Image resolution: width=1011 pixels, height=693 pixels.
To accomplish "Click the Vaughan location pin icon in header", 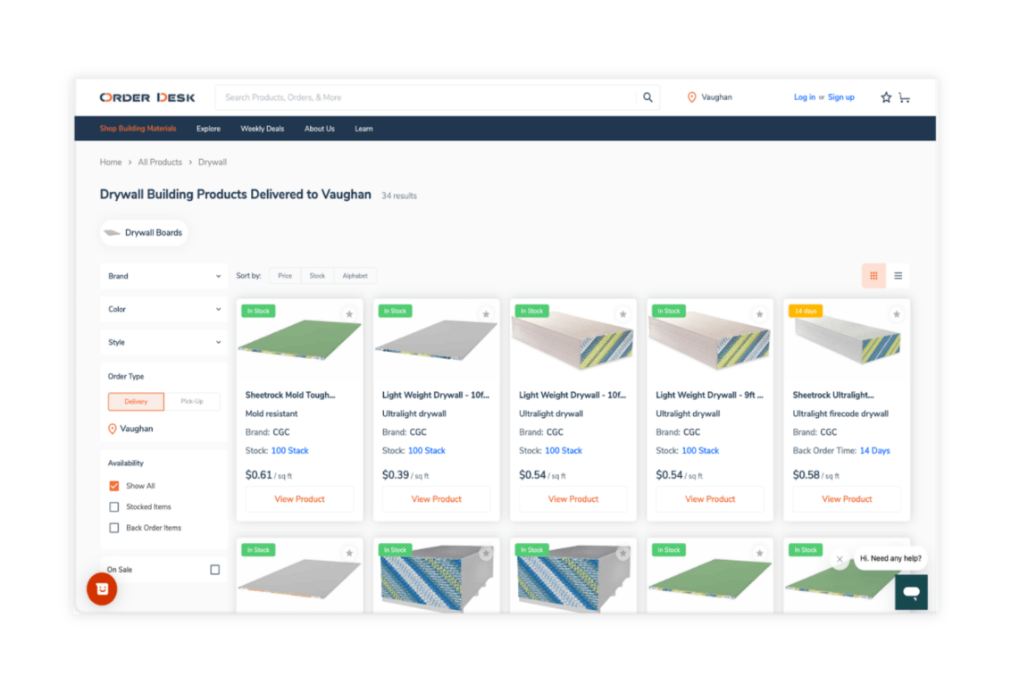I will 691,97.
